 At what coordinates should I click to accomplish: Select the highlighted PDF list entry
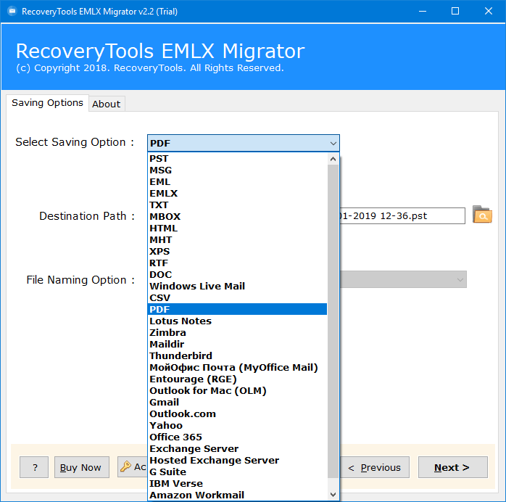click(237, 309)
